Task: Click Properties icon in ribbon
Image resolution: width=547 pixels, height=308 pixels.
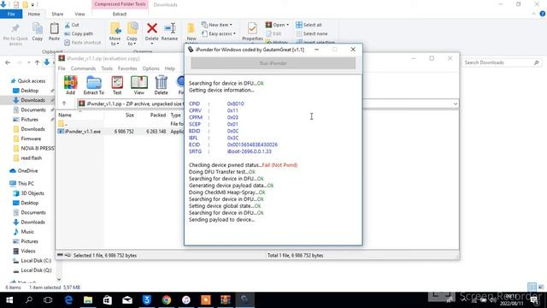Action: click(252, 32)
